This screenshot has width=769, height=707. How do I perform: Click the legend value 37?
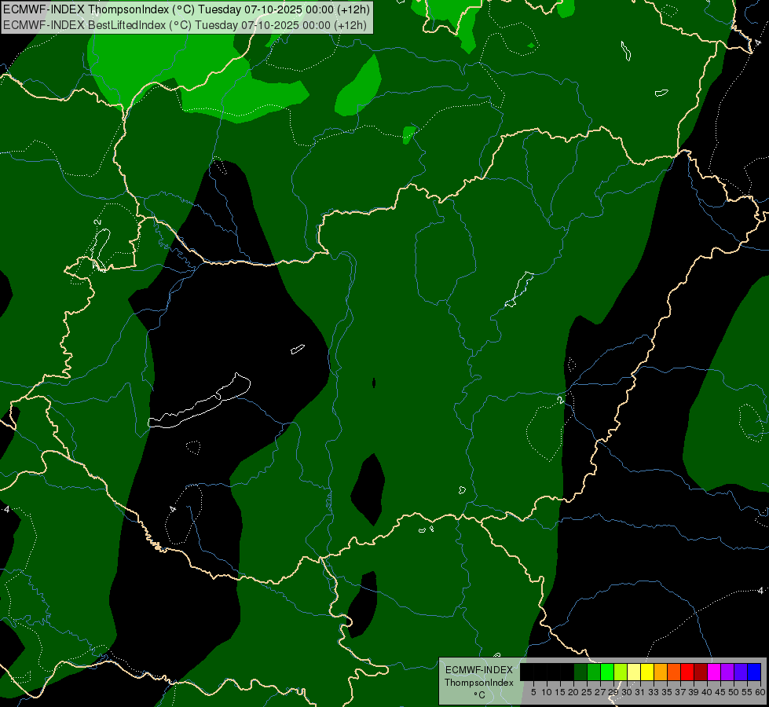[680, 692]
